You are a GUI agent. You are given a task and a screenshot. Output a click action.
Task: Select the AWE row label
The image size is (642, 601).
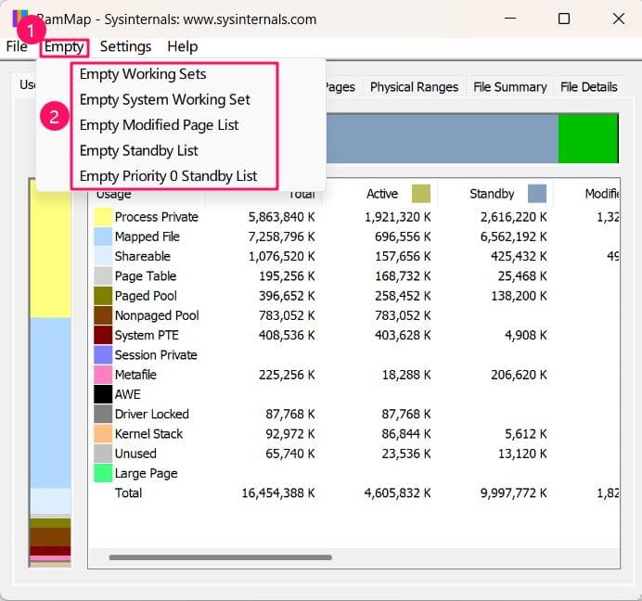(x=128, y=394)
